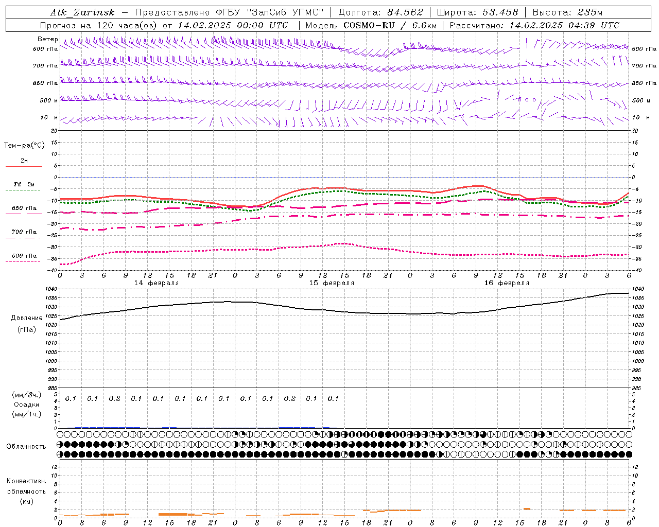Click the model name COSMO-RU / 6.6км
The width and height of the screenshot is (659, 527).
(x=390, y=25)
